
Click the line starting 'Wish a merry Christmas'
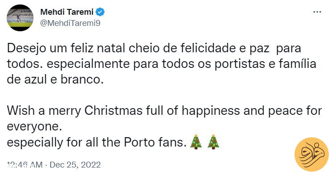click(164, 111)
